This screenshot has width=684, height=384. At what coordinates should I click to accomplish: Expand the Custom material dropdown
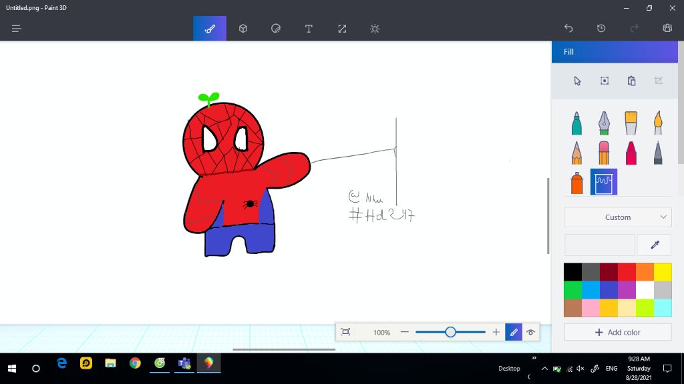pos(618,217)
